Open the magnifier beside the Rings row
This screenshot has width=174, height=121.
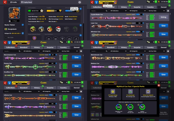pyautogui.click(x=81, y=25)
